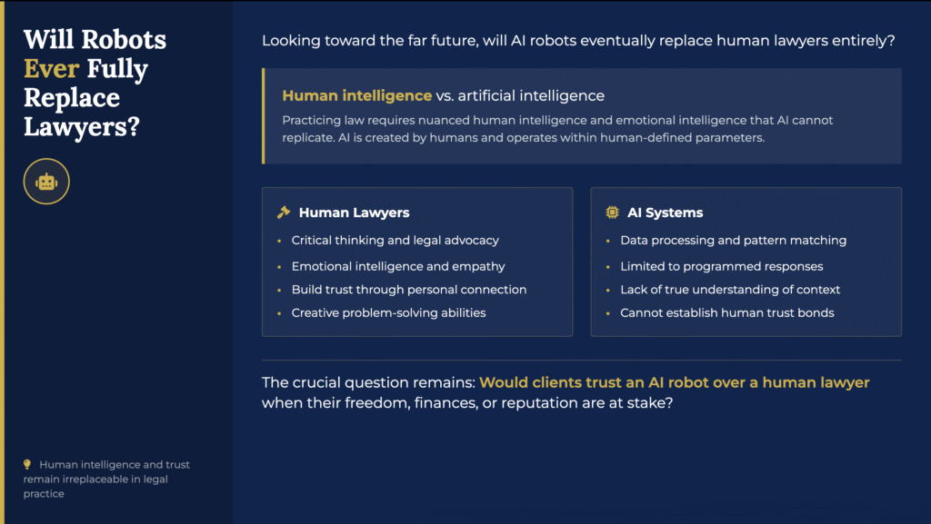The image size is (931, 524).
Task: Click "Critical thinking and legal advocacy" bullet
Action: click(x=395, y=241)
